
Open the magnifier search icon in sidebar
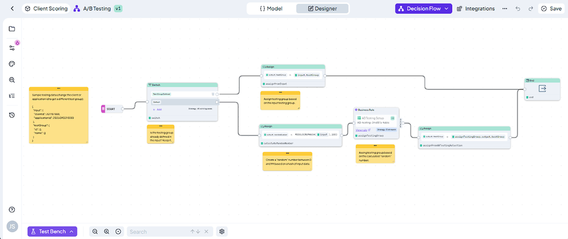tap(12, 80)
